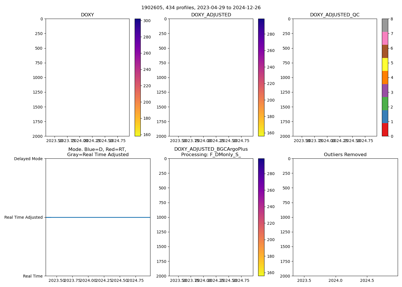Click the gray segment of the QC colorbar
The height and width of the screenshot is (287, 402).
point(385,25)
